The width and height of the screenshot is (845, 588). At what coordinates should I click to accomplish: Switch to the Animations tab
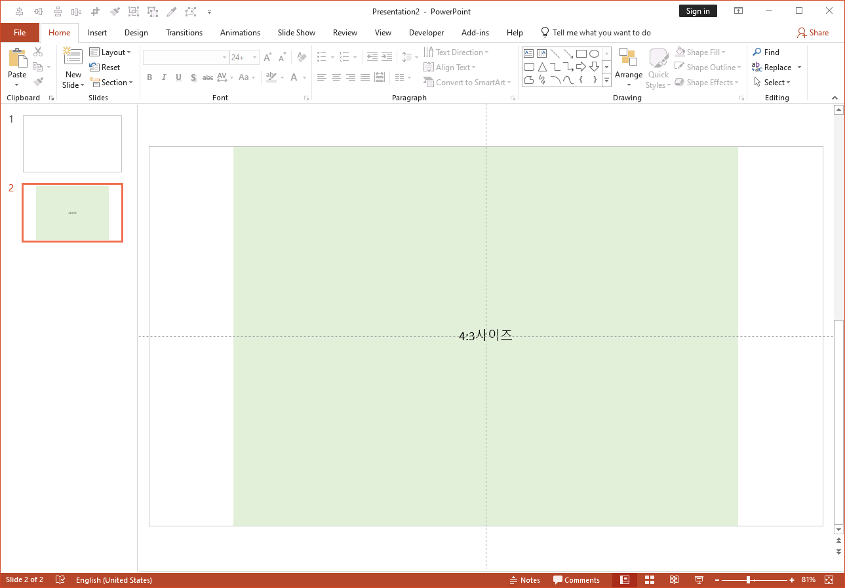[240, 33]
